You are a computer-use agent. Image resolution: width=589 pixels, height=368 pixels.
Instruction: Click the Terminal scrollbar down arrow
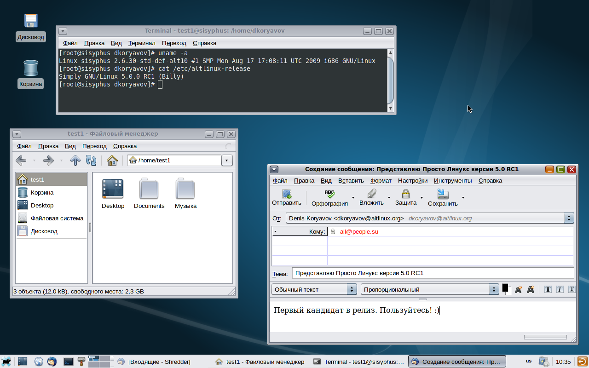(390, 108)
